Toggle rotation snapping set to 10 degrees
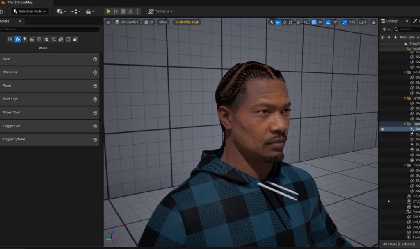Screen dimensions: 420x249 (329, 22)
